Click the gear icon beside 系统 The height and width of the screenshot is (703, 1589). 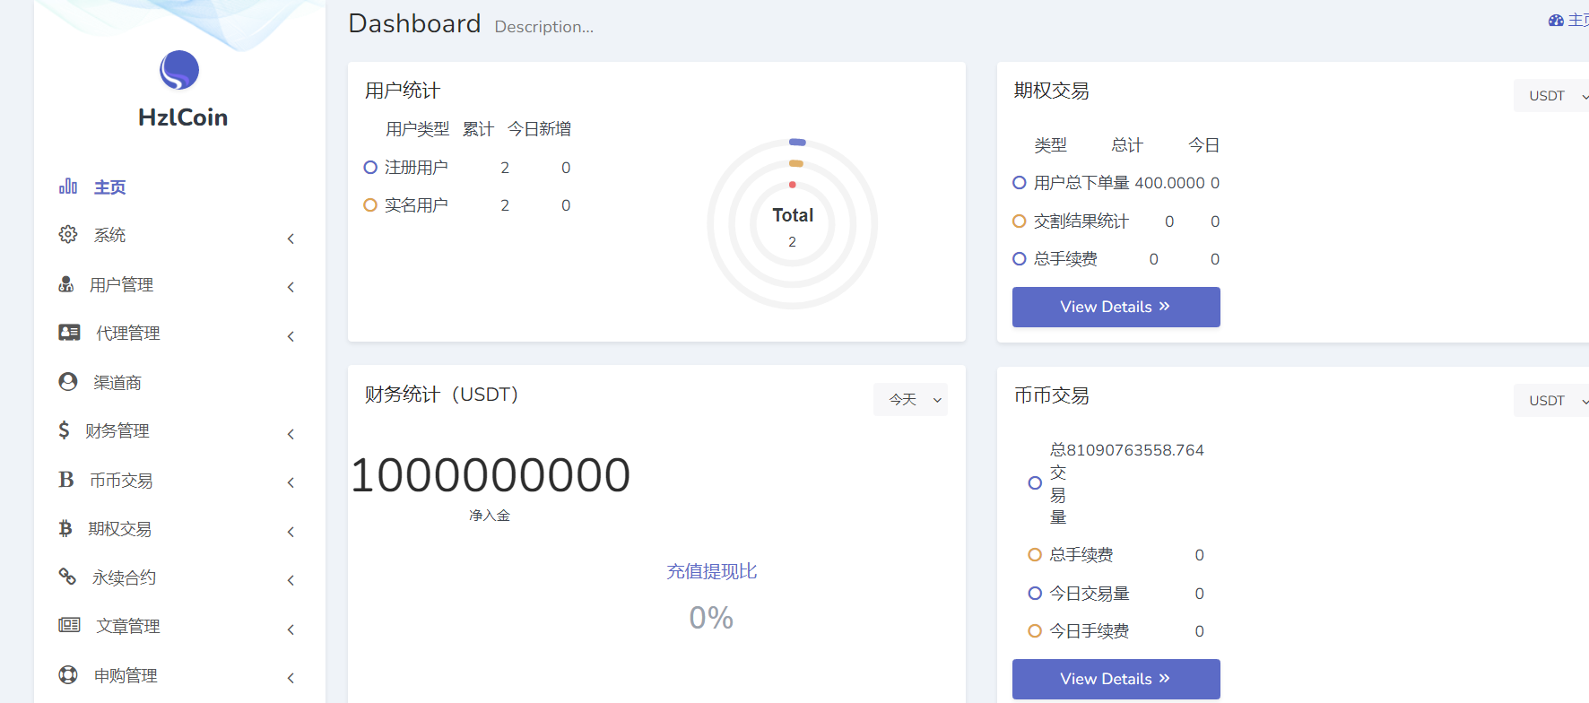coord(68,234)
